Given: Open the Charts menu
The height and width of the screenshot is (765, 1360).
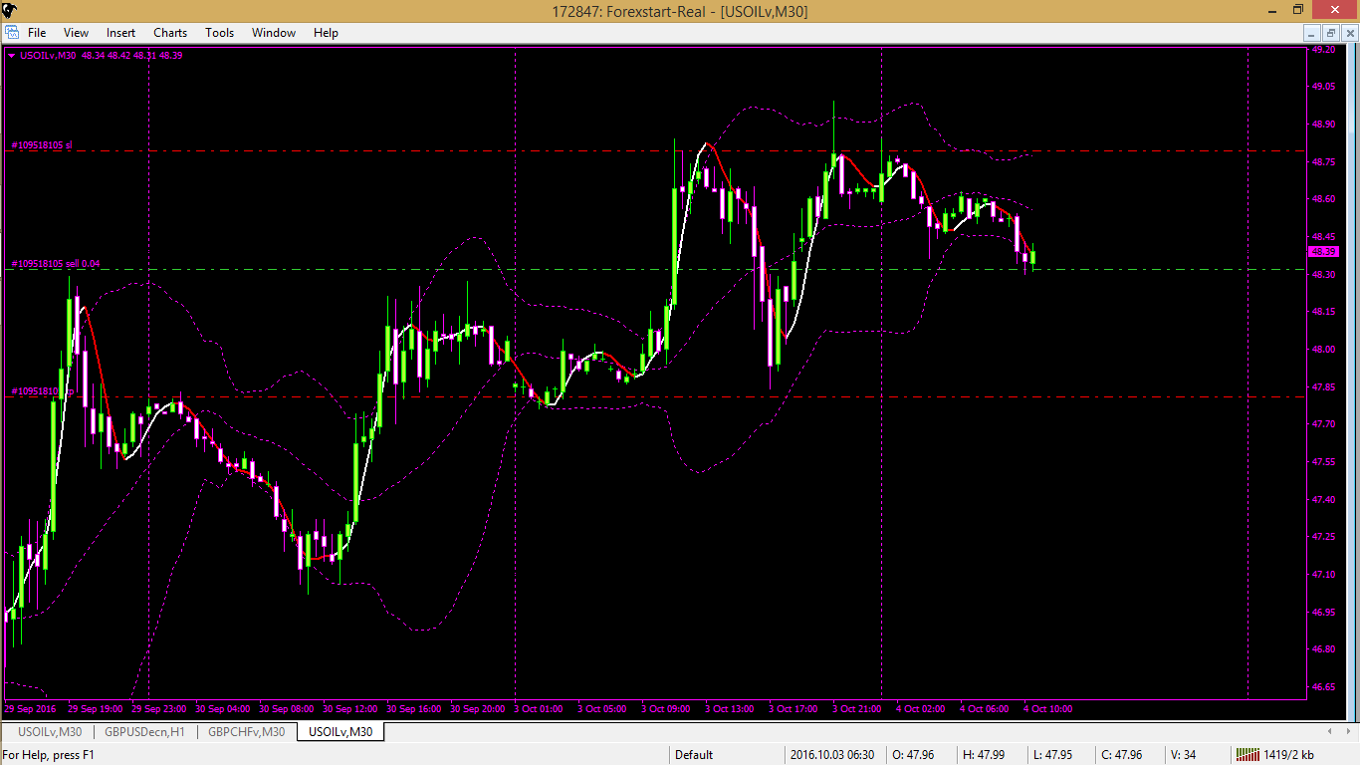Looking at the screenshot, I should [170, 33].
